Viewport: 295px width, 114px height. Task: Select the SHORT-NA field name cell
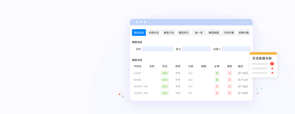coord(141,87)
